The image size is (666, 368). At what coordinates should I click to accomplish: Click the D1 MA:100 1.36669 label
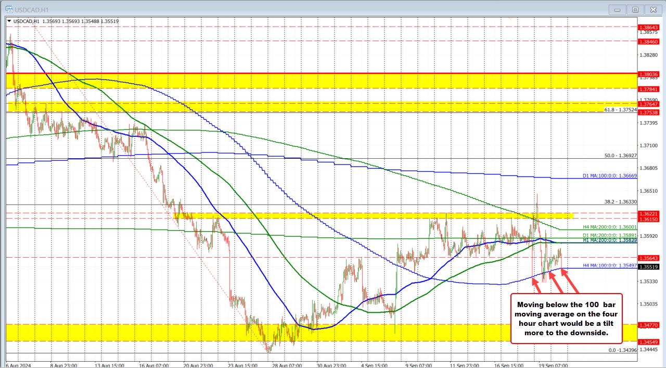coord(609,176)
